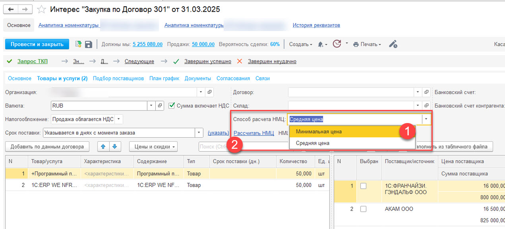The image size is (505, 229).
Task: Tick Выбран checkbox for АКАМ ООО
Action: [363, 209]
